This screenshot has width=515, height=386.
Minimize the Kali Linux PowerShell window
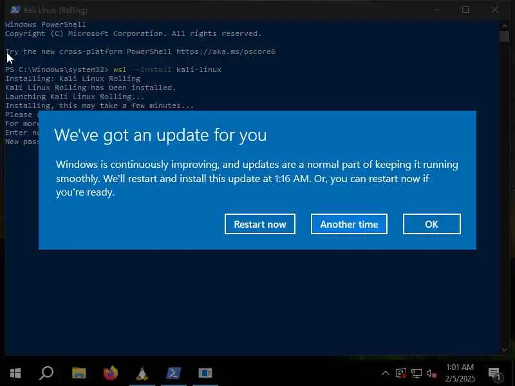click(436, 10)
